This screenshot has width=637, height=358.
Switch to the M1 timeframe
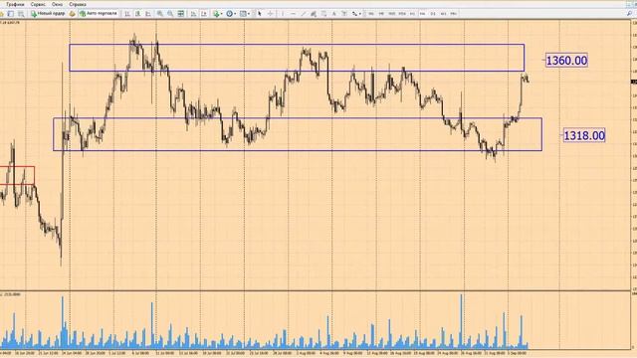tap(371, 14)
